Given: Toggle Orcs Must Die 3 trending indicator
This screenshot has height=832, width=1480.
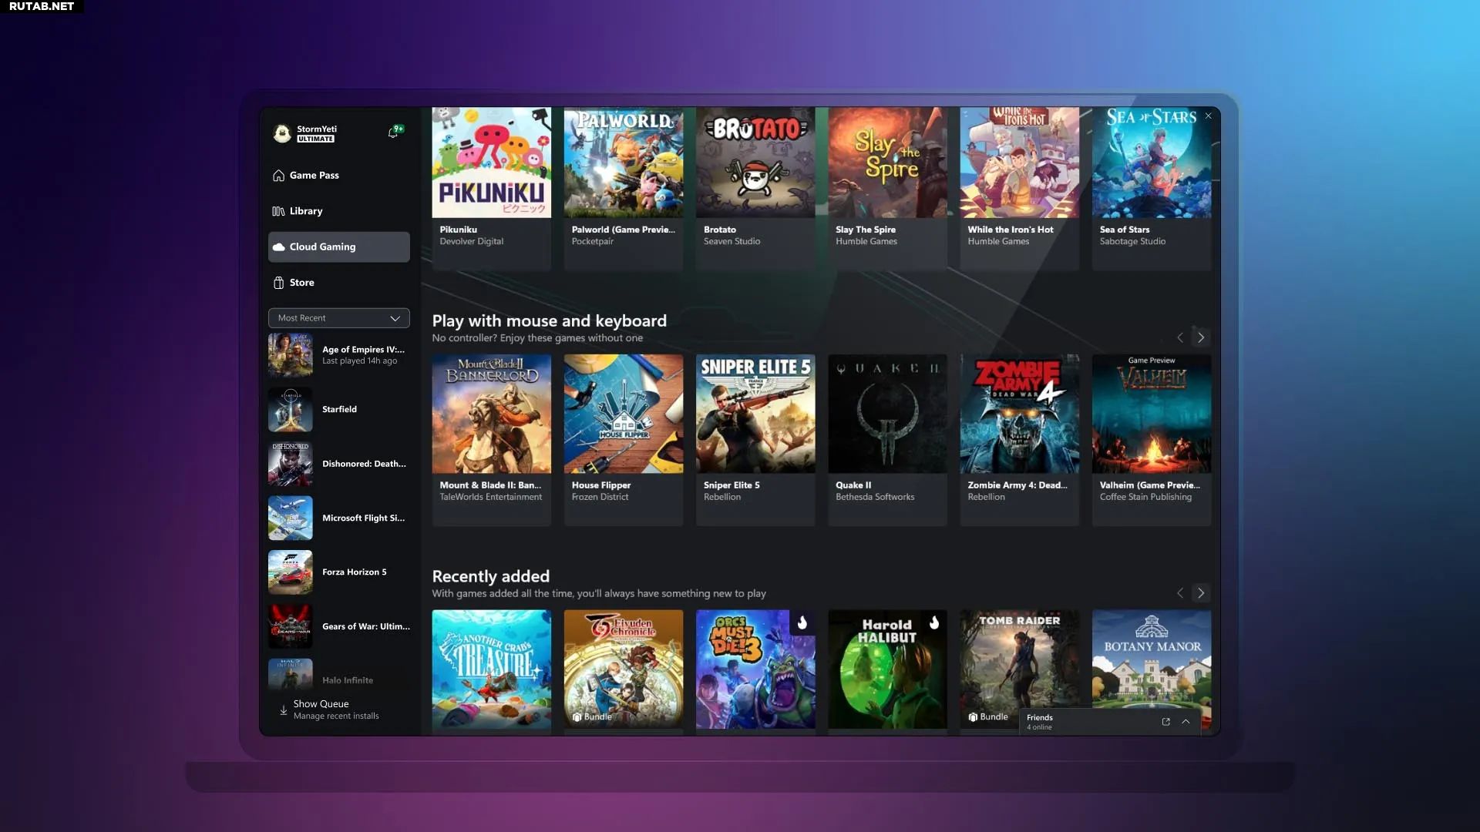Looking at the screenshot, I should pos(802,622).
